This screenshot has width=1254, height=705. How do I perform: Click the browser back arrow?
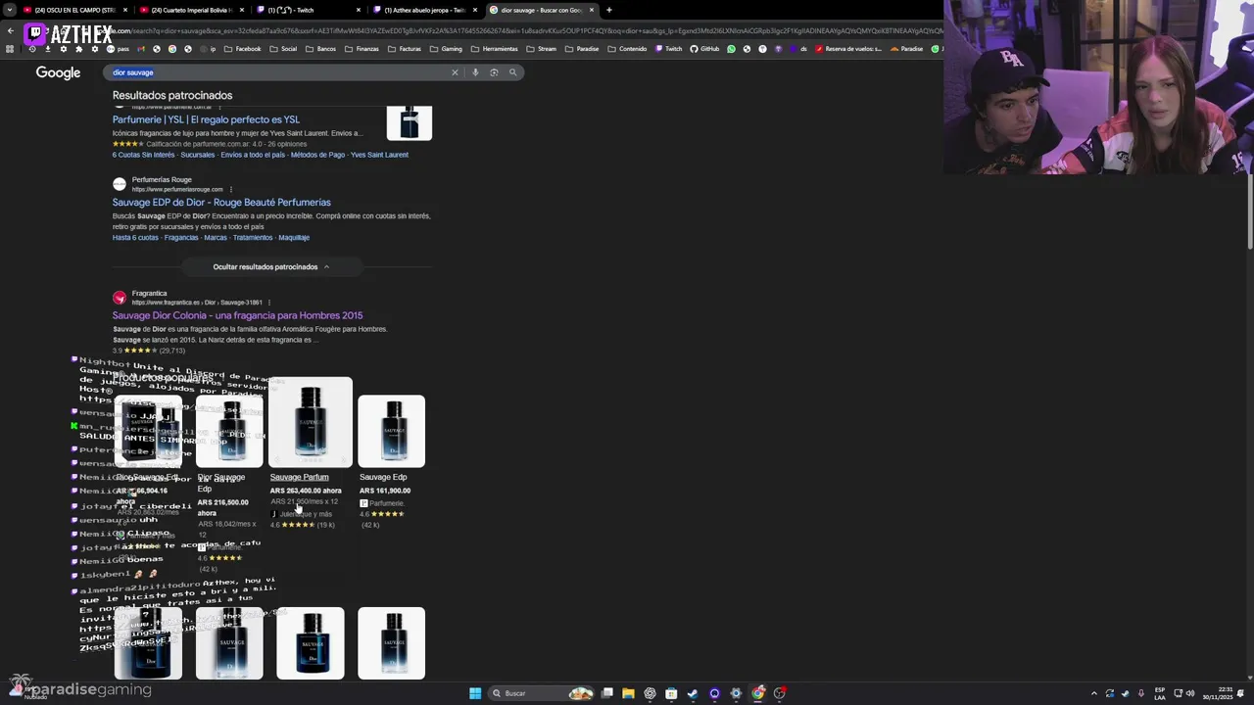coord(10,30)
